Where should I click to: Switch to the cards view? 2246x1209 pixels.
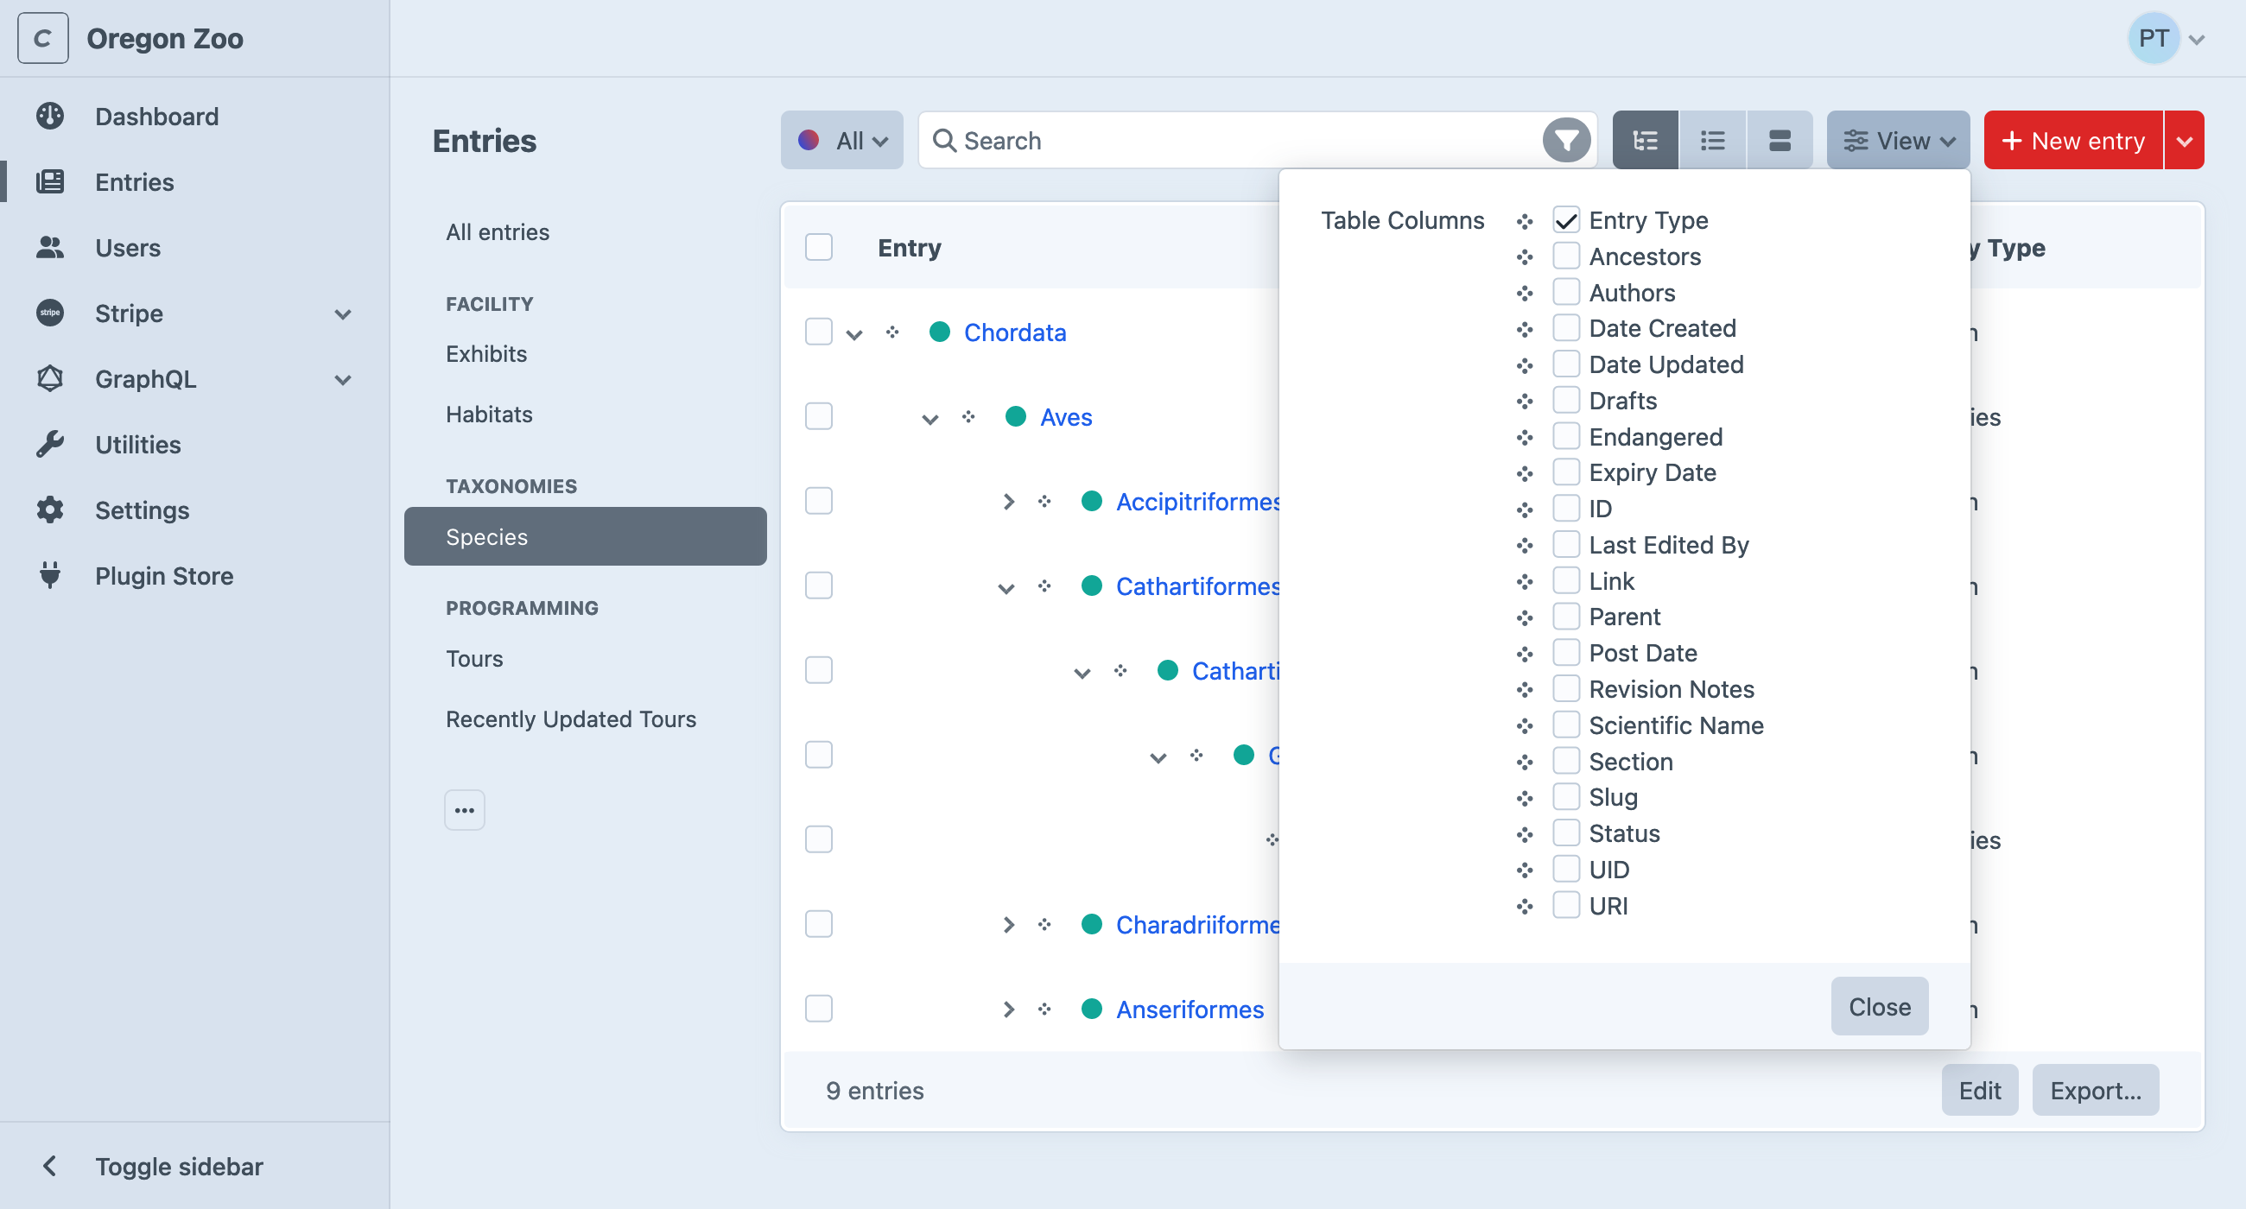coord(1780,139)
